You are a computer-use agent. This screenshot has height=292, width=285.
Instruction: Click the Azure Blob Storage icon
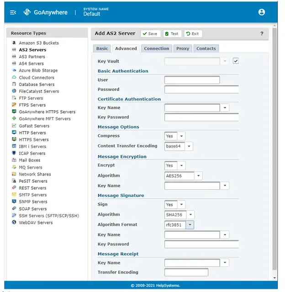14,70
